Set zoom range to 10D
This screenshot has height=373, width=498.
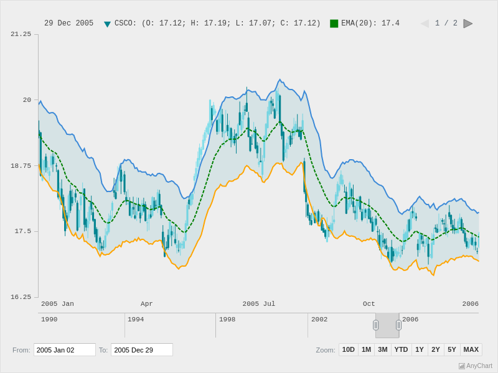(x=349, y=349)
